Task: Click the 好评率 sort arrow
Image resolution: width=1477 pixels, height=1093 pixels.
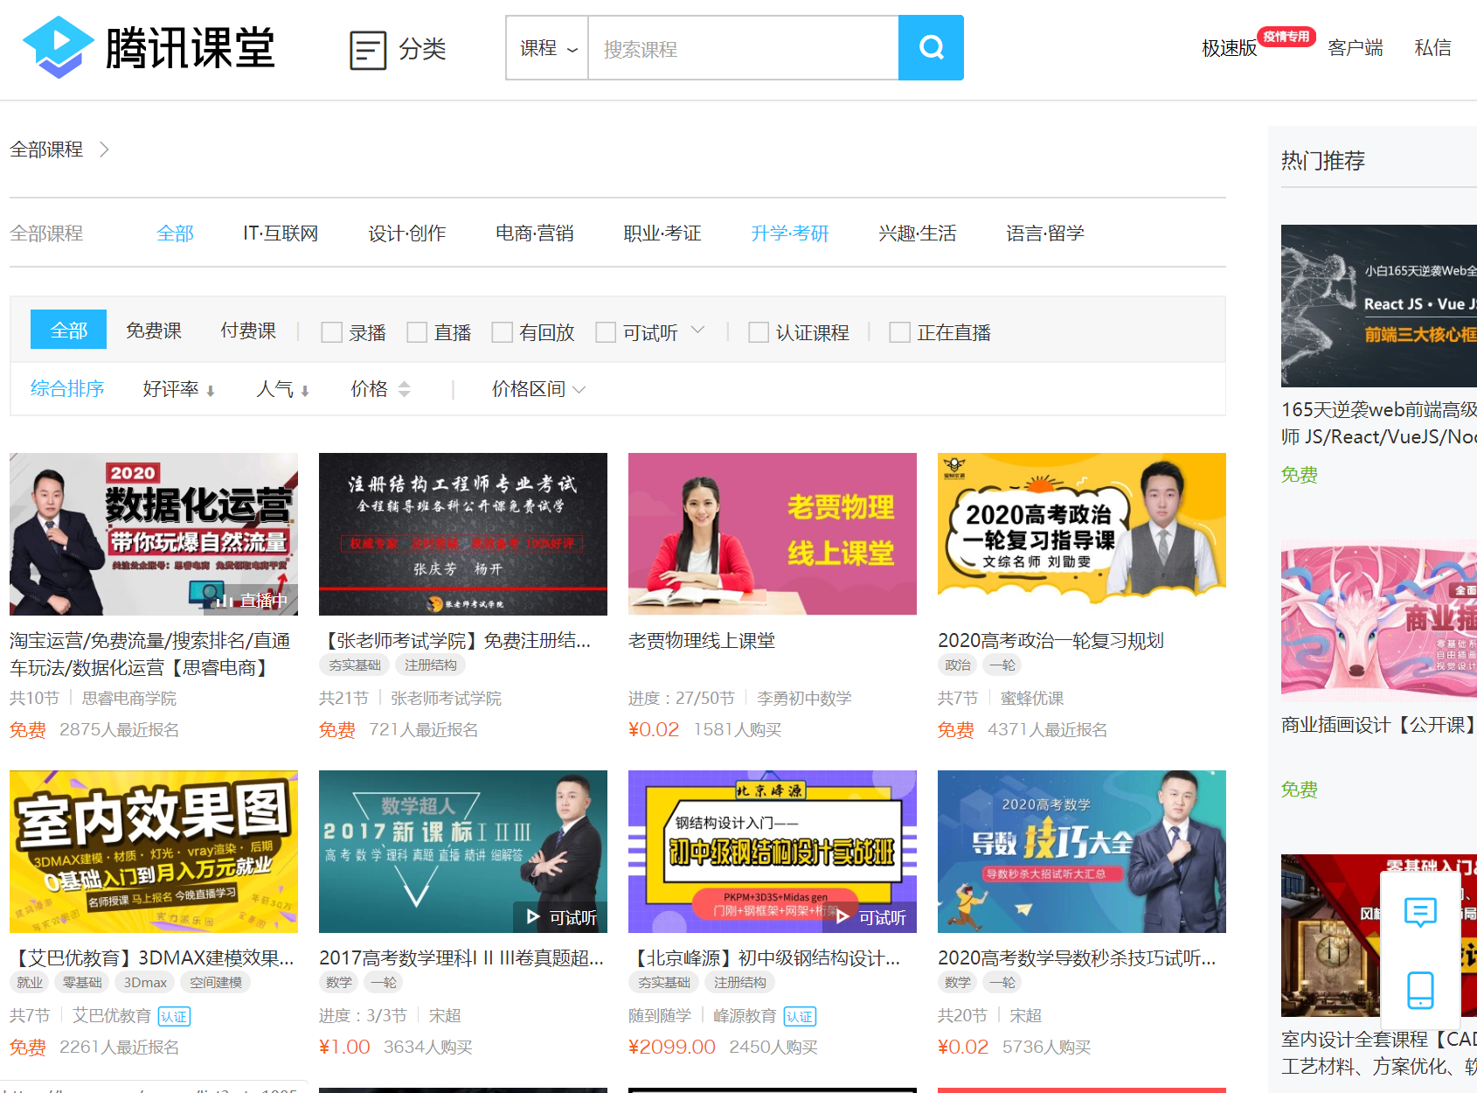Action: click(211, 391)
